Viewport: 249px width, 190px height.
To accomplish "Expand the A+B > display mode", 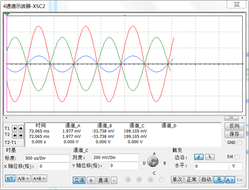I will [x=40, y=179].
